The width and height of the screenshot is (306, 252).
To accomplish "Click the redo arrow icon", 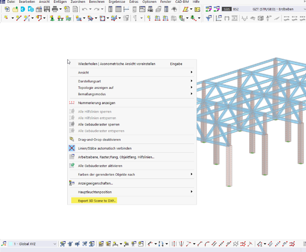I will pyautogui.click(x=96, y=9).
